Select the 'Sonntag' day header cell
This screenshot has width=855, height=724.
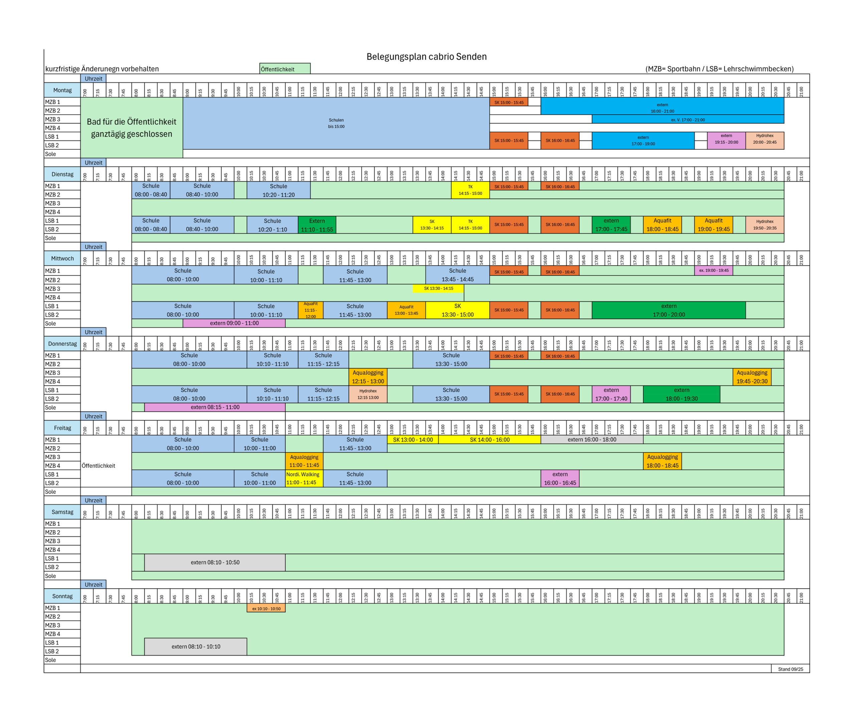click(62, 596)
